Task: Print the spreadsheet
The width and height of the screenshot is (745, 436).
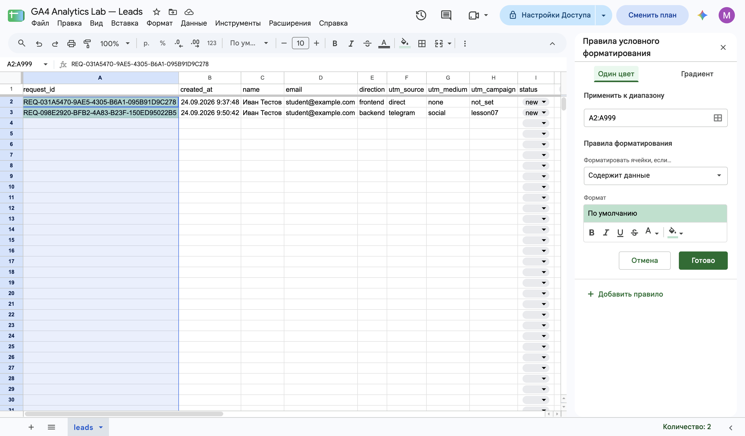Action: [71, 44]
